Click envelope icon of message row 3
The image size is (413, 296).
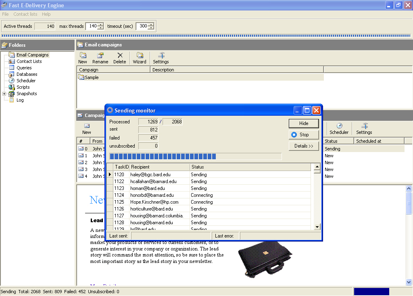(81, 169)
